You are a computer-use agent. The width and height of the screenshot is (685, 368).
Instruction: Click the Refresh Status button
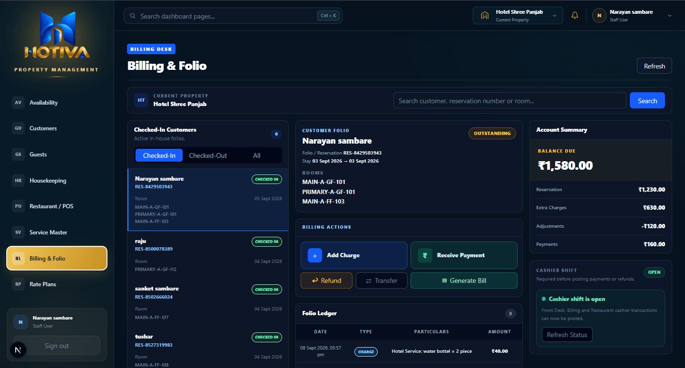(567, 335)
